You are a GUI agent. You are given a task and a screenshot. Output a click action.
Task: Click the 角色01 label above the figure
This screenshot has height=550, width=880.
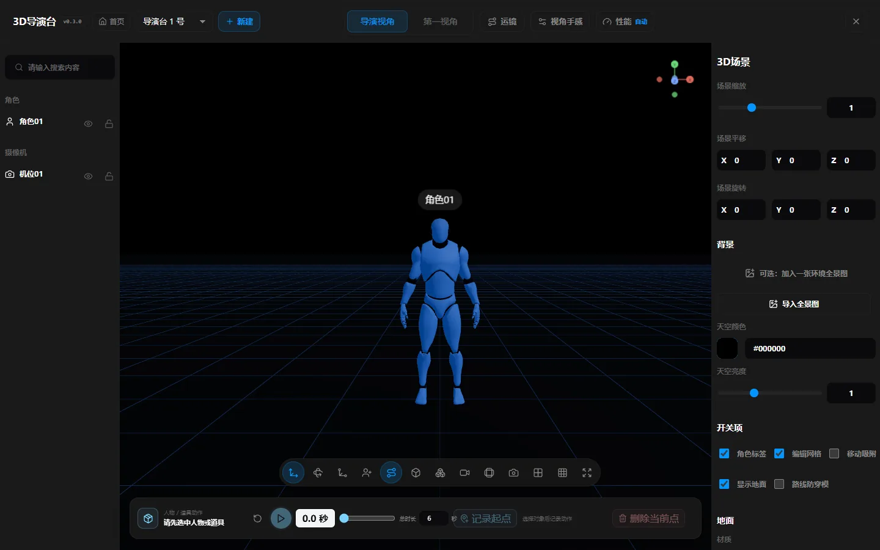pos(439,200)
